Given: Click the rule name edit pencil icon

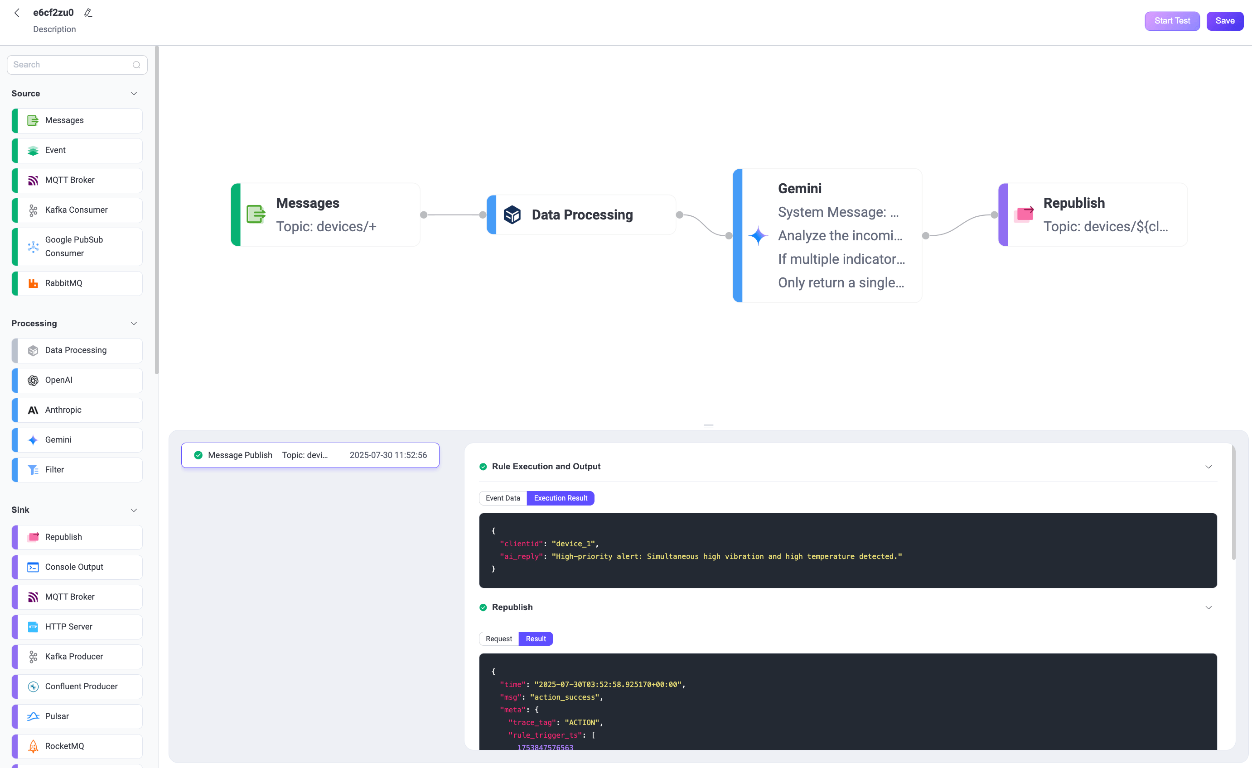Looking at the screenshot, I should coord(88,12).
